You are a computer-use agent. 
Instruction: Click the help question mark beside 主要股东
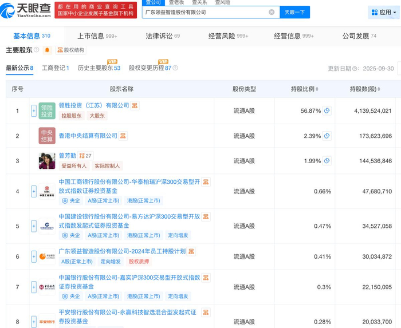click(37, 50)
